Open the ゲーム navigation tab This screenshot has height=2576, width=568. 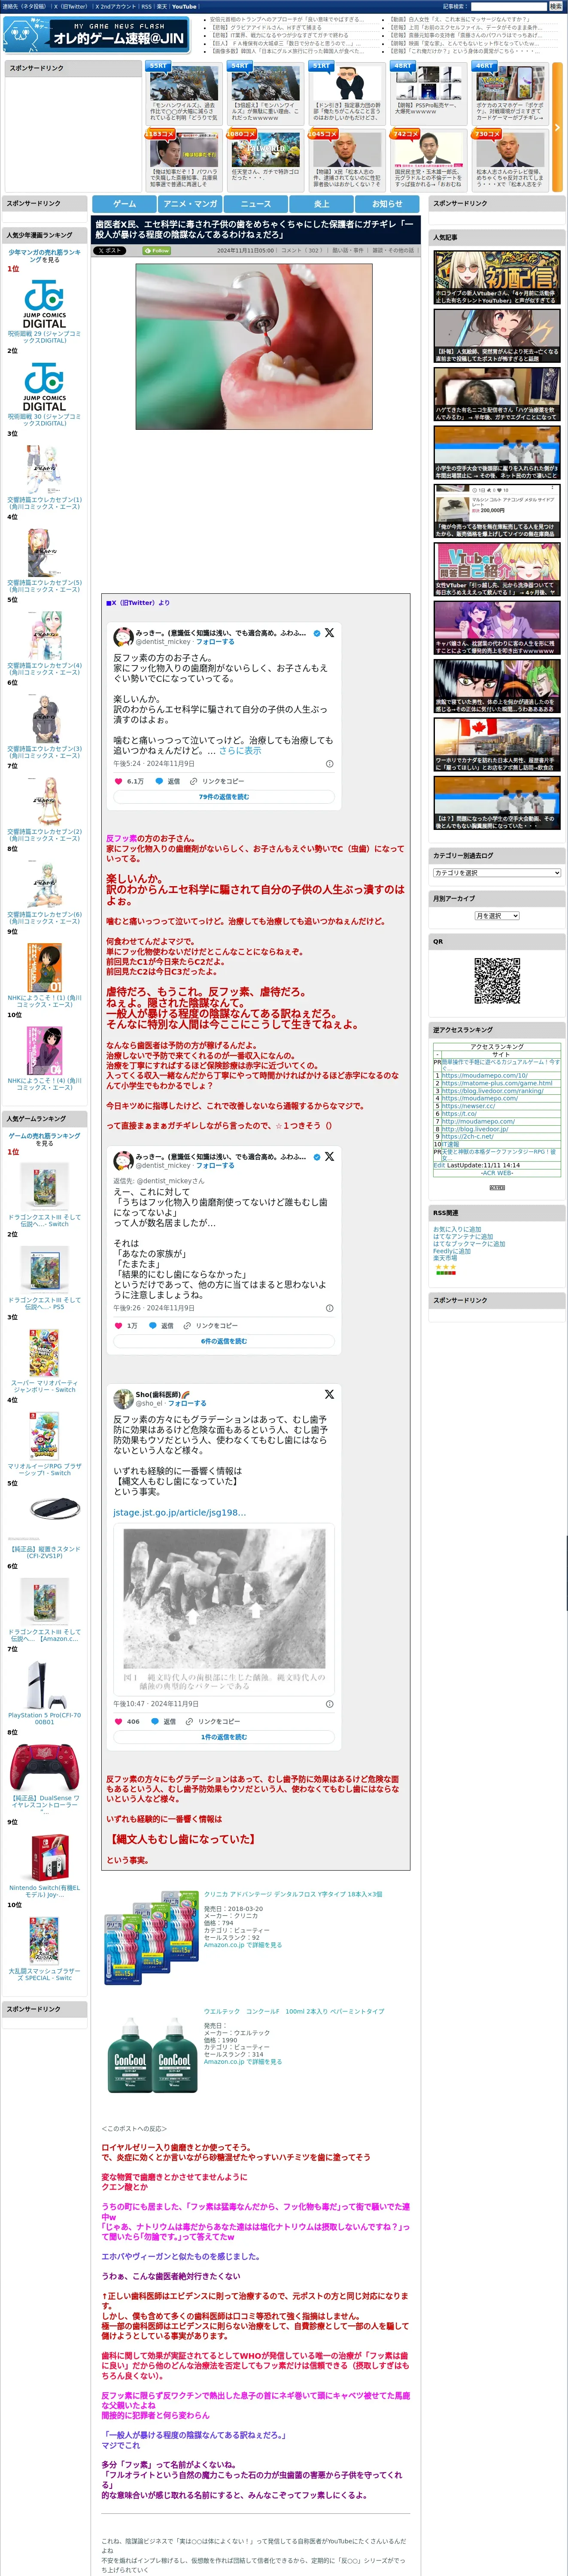(x=124, y=203)
